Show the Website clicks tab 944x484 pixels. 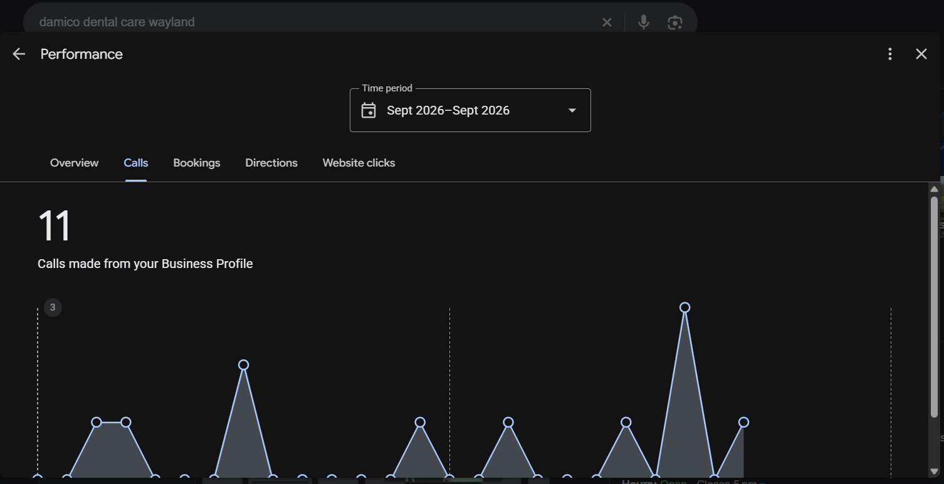pos(359,163)
